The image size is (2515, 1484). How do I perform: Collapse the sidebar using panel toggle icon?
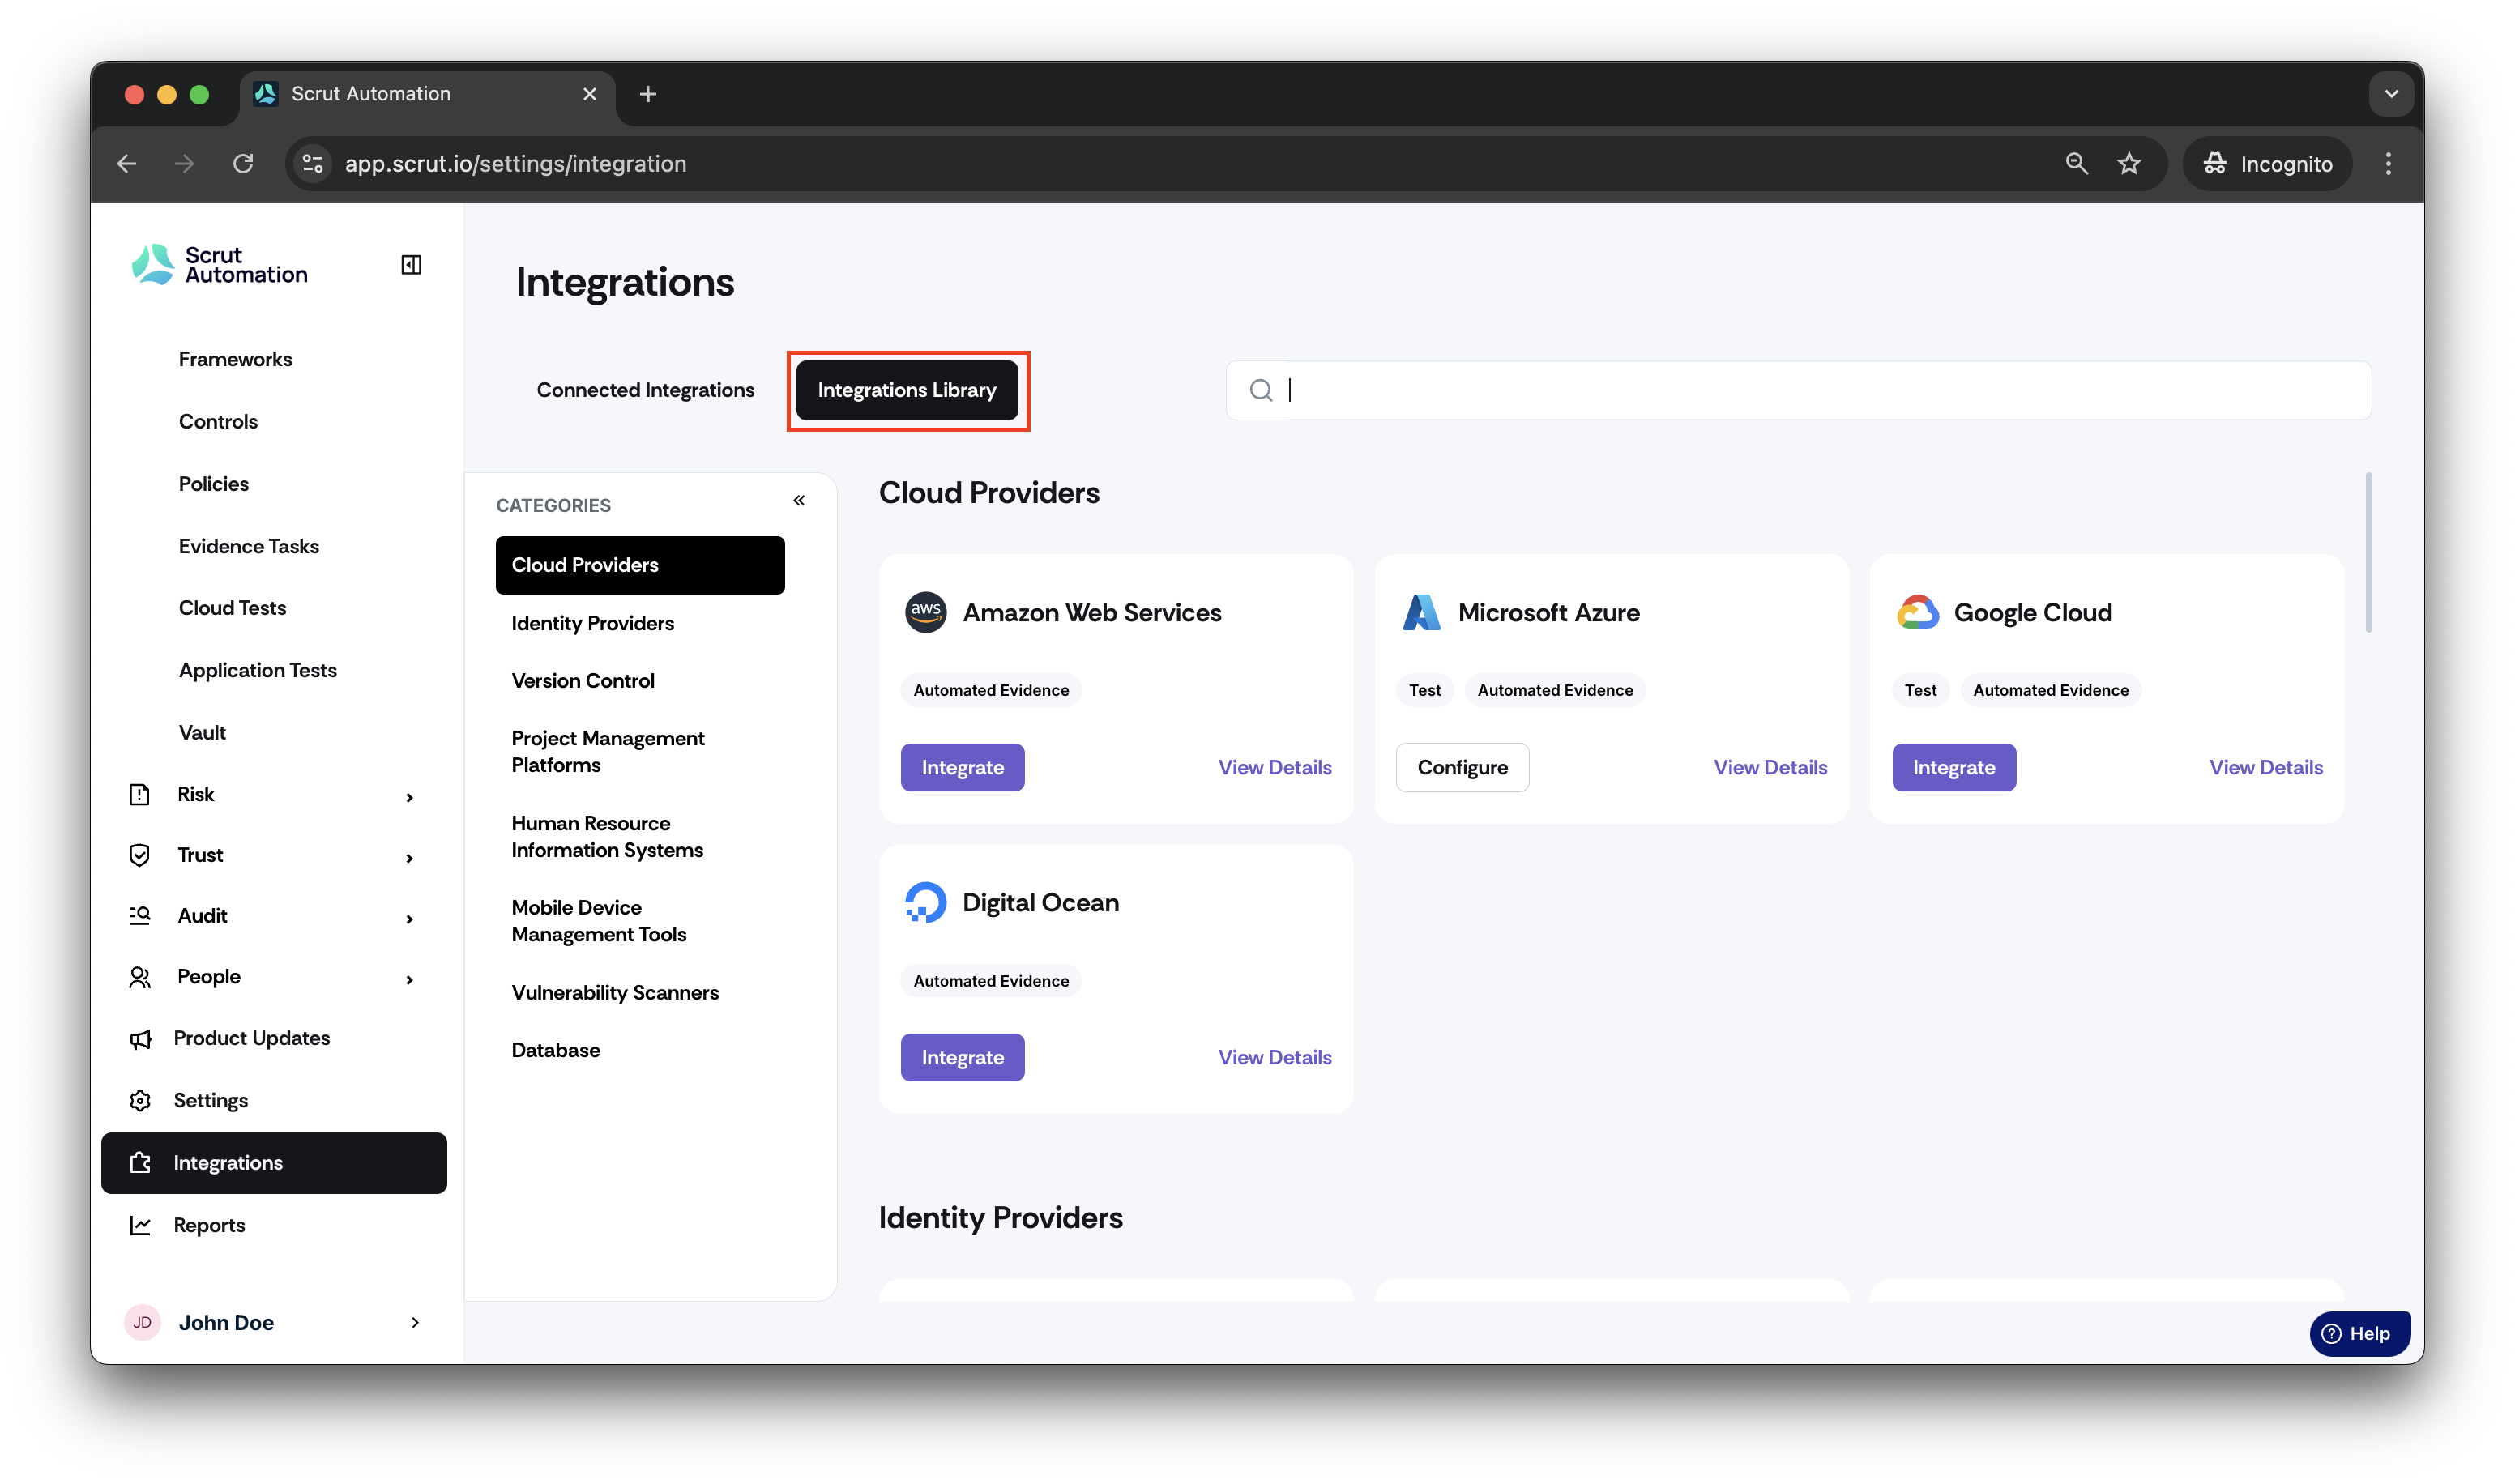point(411,265)
